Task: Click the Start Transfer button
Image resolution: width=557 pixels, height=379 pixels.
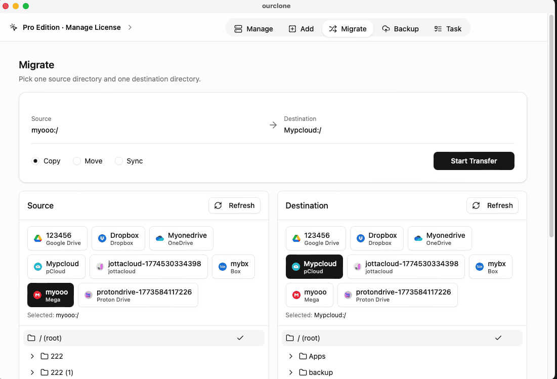Action: pyautogui.click(x=474, y=160)
